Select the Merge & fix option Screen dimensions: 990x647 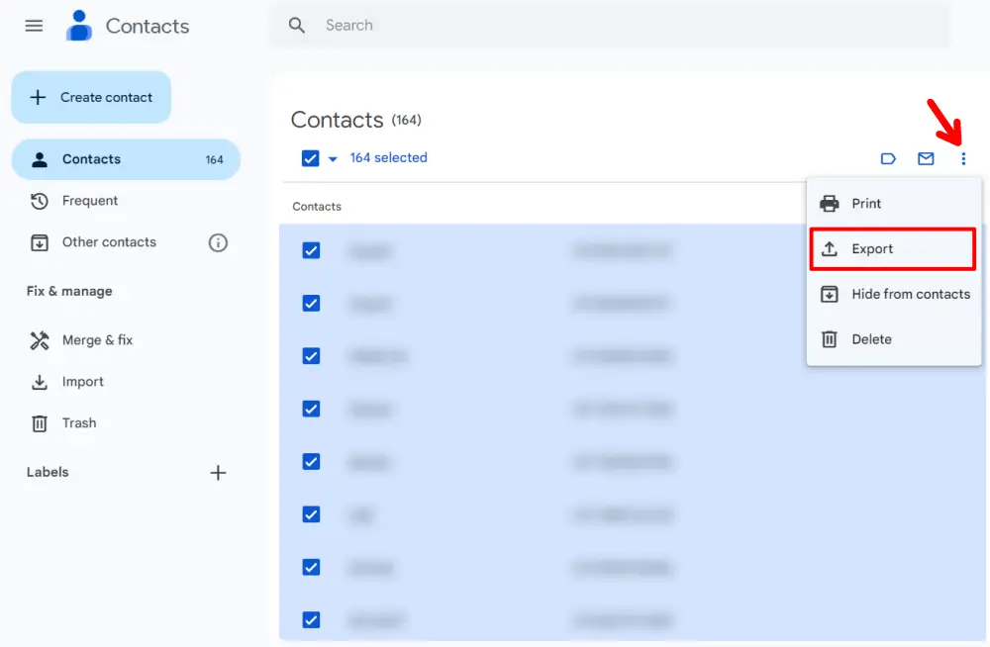[x=94, y=339]
